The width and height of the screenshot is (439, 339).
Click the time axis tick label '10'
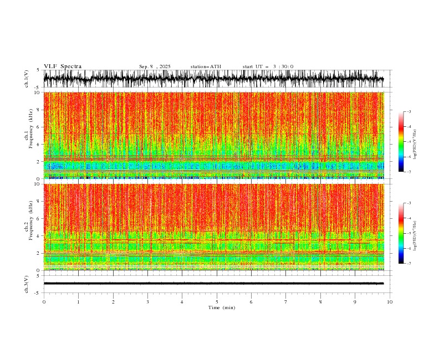[390, 302]
